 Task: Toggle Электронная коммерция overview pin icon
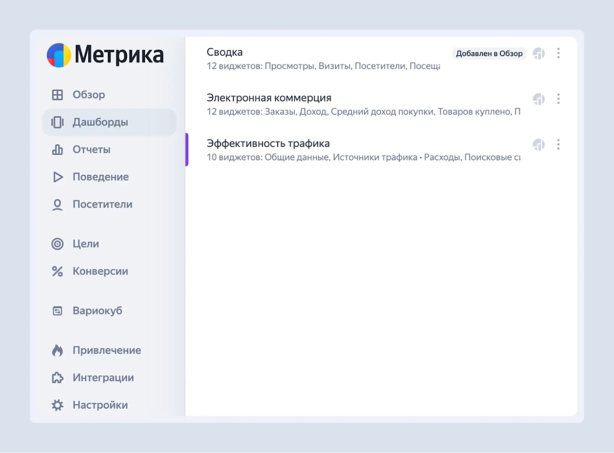tap(538, 99)
